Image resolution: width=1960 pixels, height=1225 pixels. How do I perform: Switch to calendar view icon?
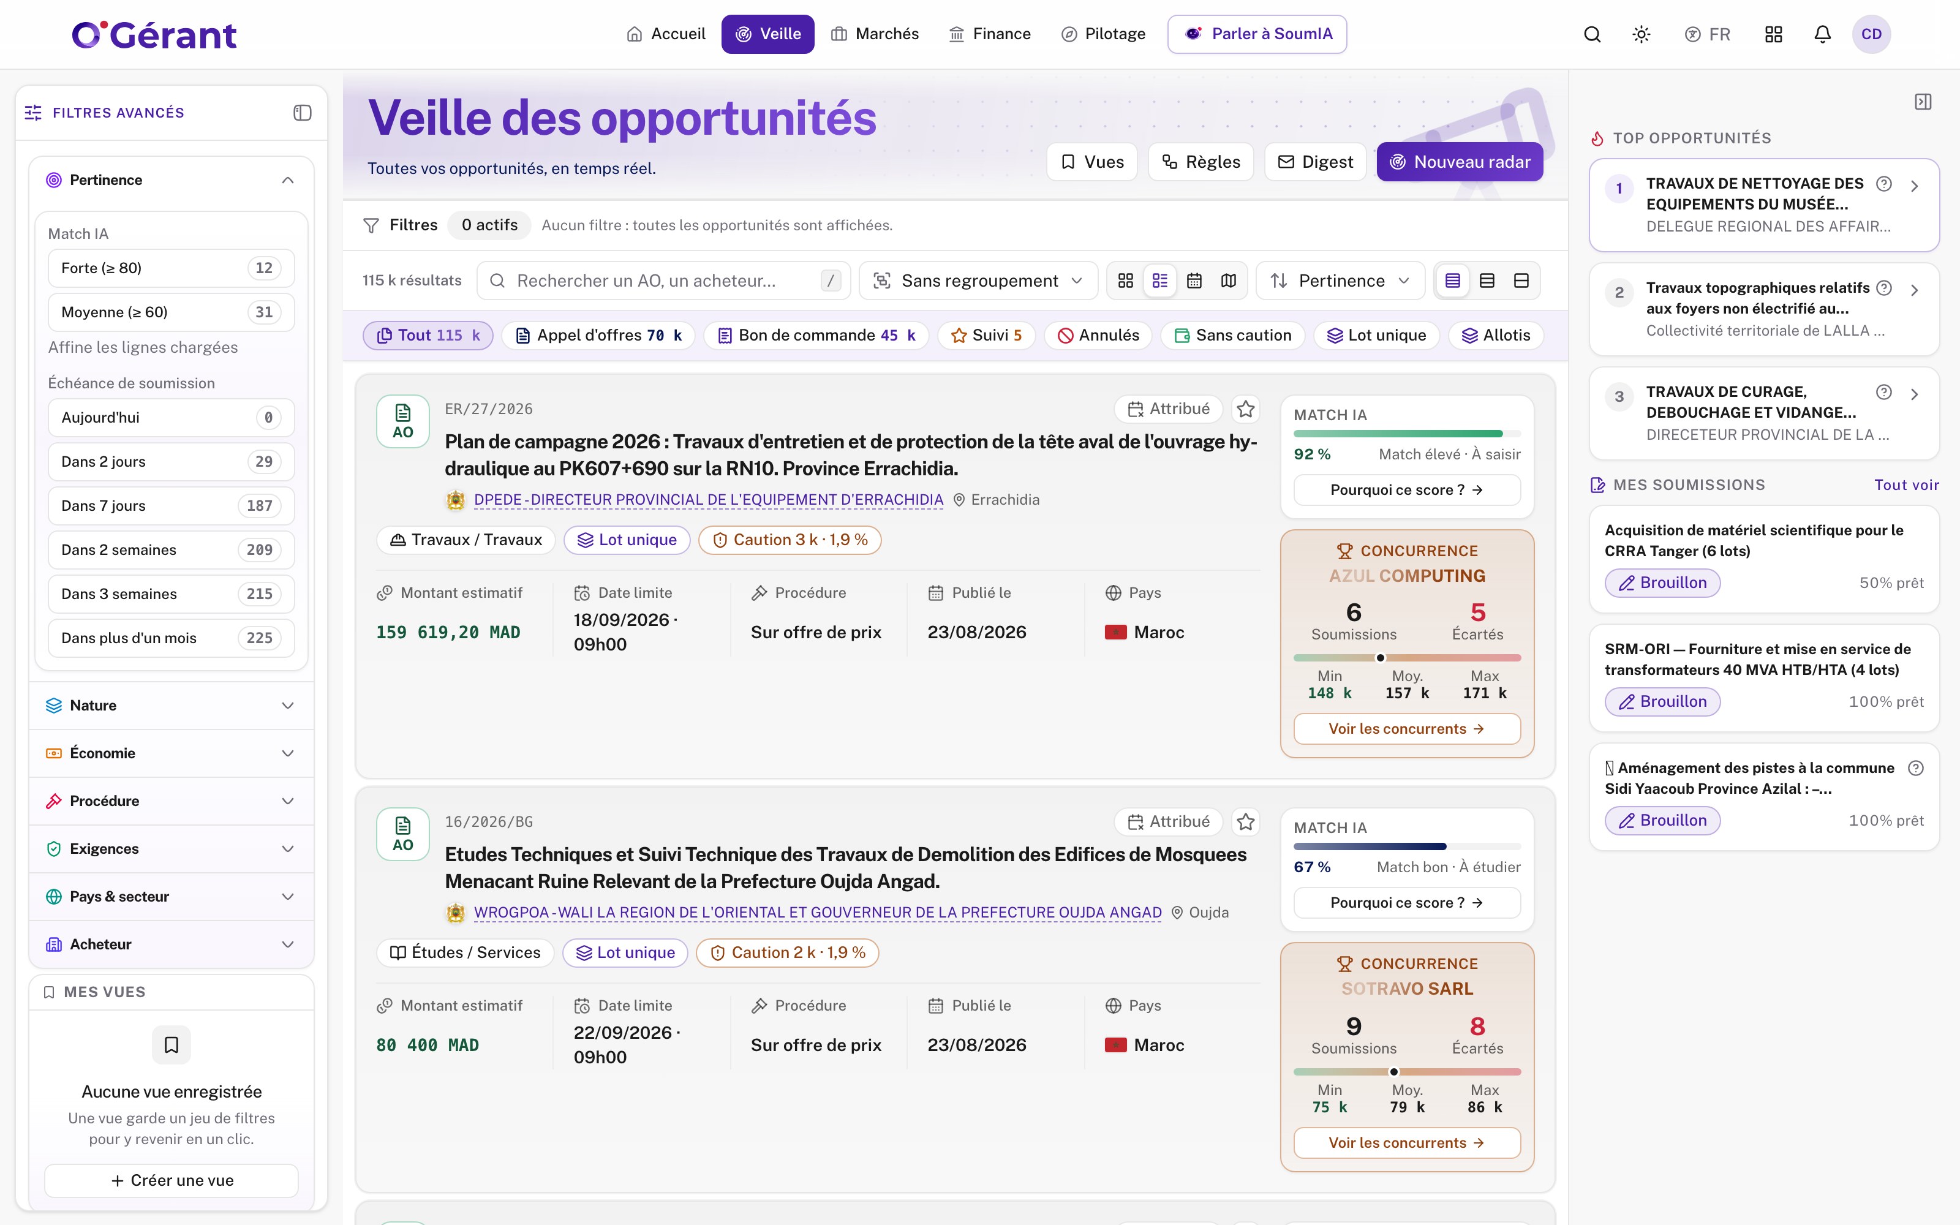click(1194, 281)
